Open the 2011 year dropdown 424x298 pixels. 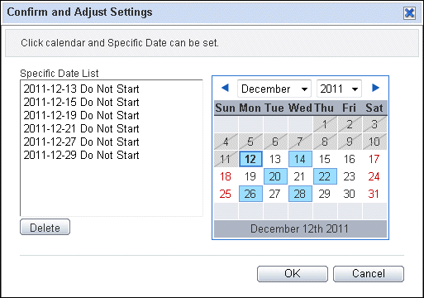[x=339, y=89]
